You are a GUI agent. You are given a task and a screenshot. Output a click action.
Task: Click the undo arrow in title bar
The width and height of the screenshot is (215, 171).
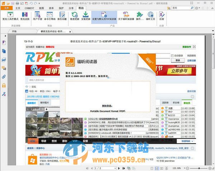[x=31, y=3]
